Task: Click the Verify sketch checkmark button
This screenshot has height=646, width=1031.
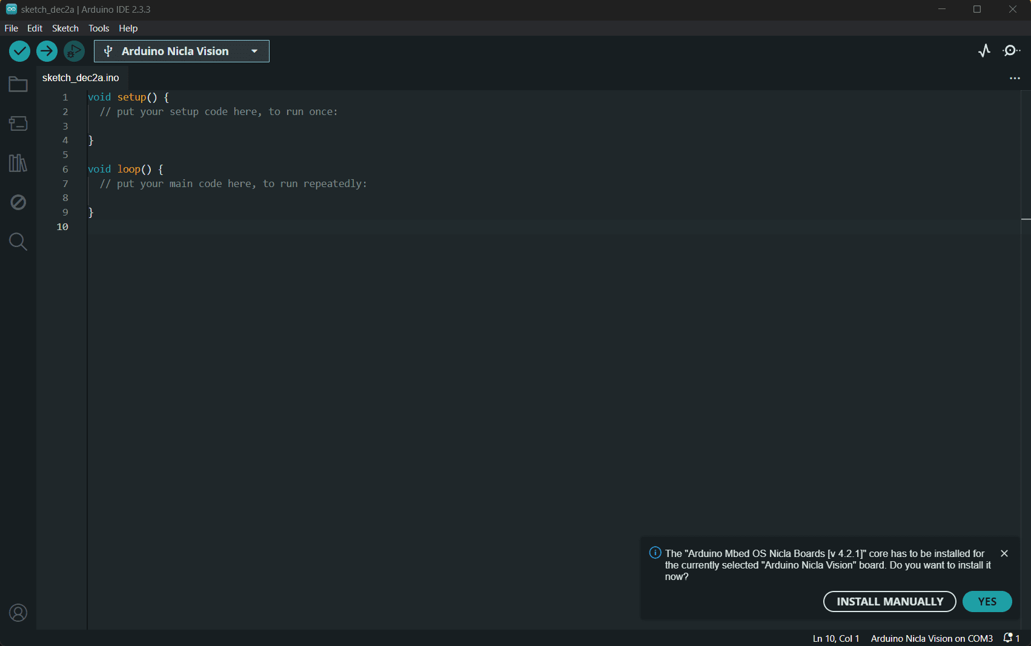Action: click(19, 51)
